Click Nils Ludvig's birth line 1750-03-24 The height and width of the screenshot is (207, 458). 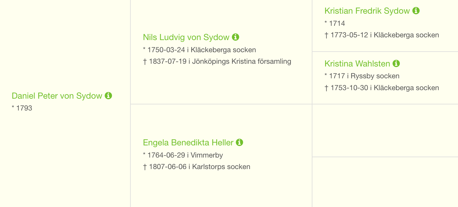[200, 50]
